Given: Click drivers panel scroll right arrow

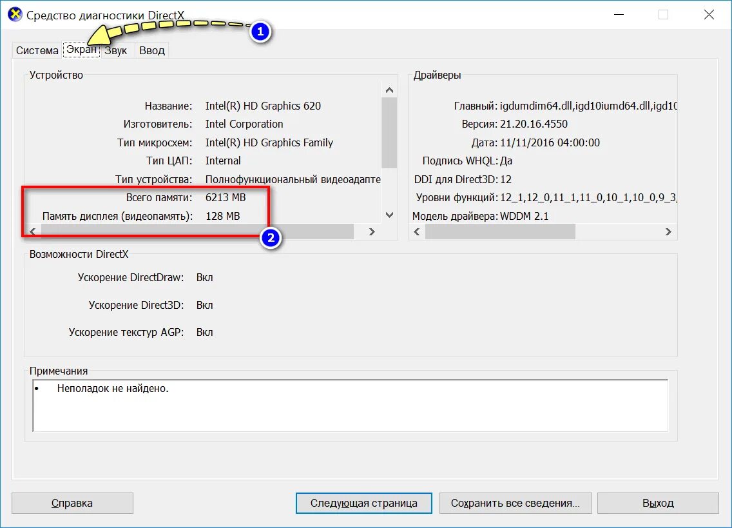Looking at the screenshot, I should [x=668, y=231].
